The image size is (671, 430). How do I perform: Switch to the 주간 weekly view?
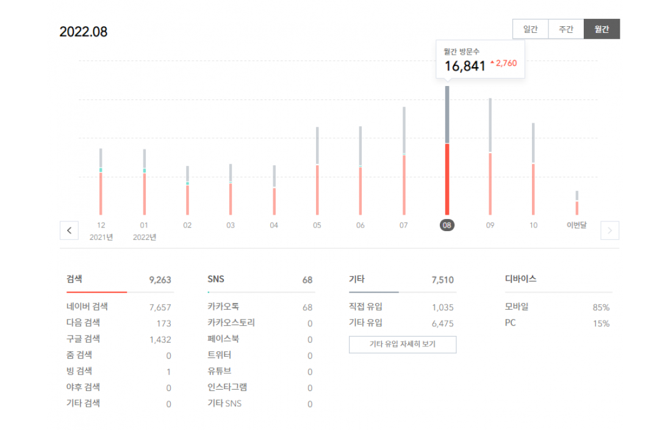566,29
